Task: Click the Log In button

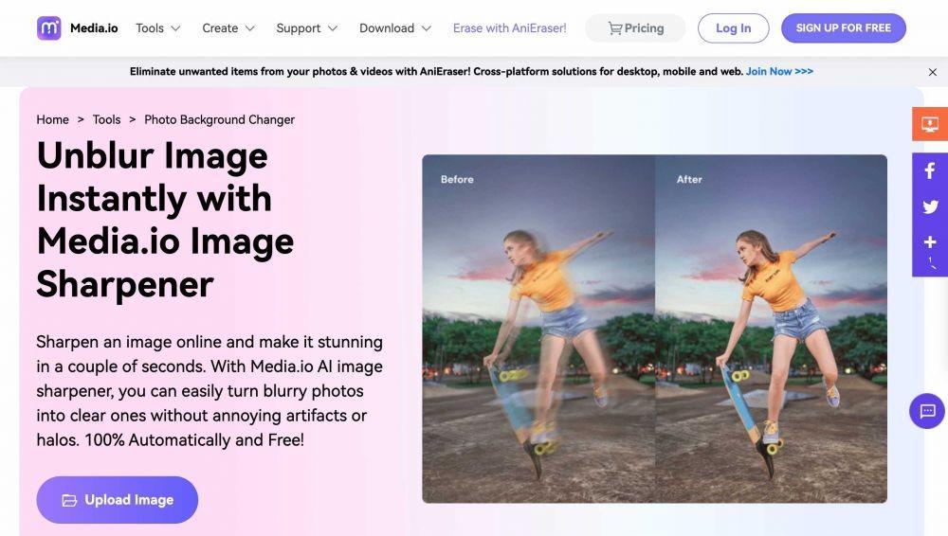Action: pyautogui.click(x=733, y=28)
